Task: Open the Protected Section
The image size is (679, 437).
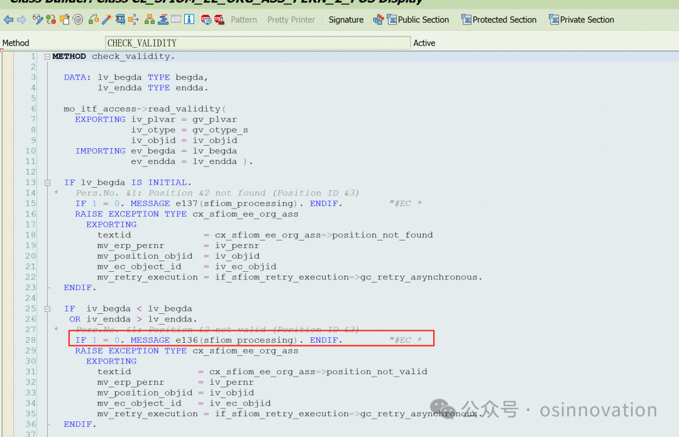Action: click(x=499, y=20)
